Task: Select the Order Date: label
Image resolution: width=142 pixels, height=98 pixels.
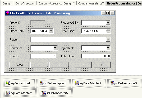Action: pyautogui.click(x=17, y=31)
